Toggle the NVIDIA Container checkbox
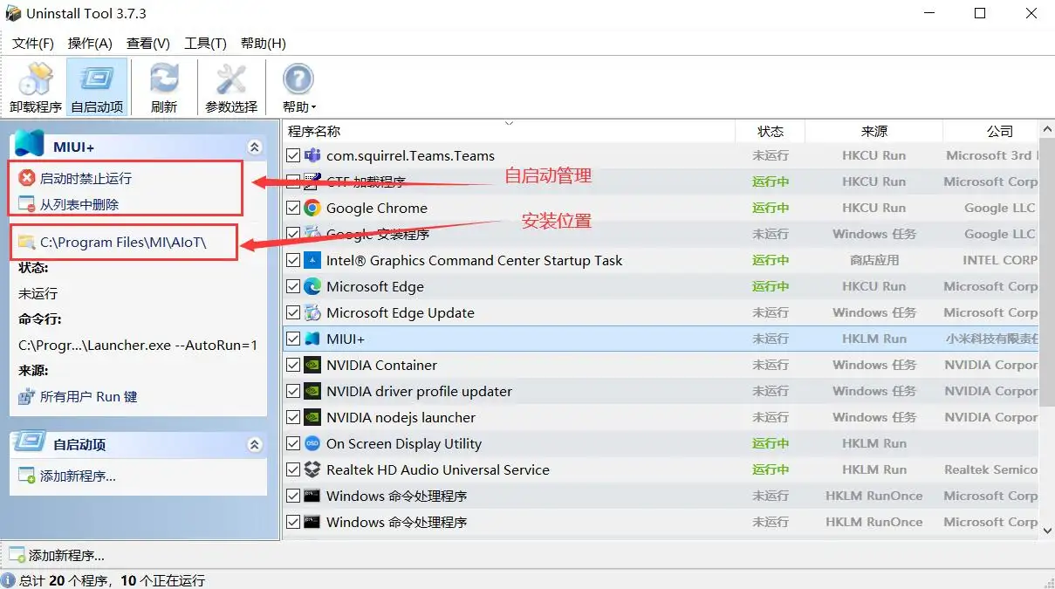1055x589 pixels. coord(293,365)
